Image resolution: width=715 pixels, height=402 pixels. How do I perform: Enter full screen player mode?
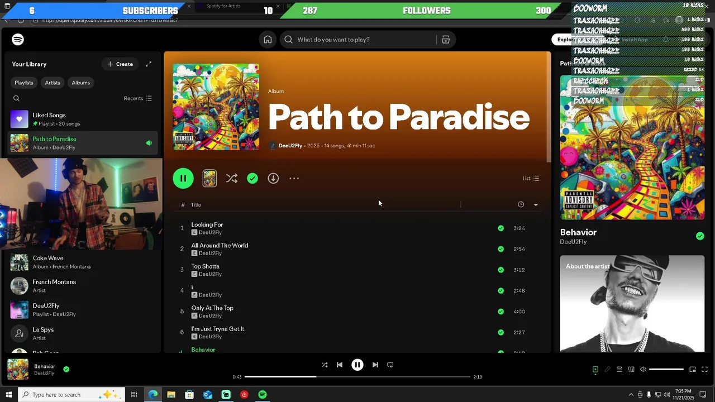[x=704, y=369]
